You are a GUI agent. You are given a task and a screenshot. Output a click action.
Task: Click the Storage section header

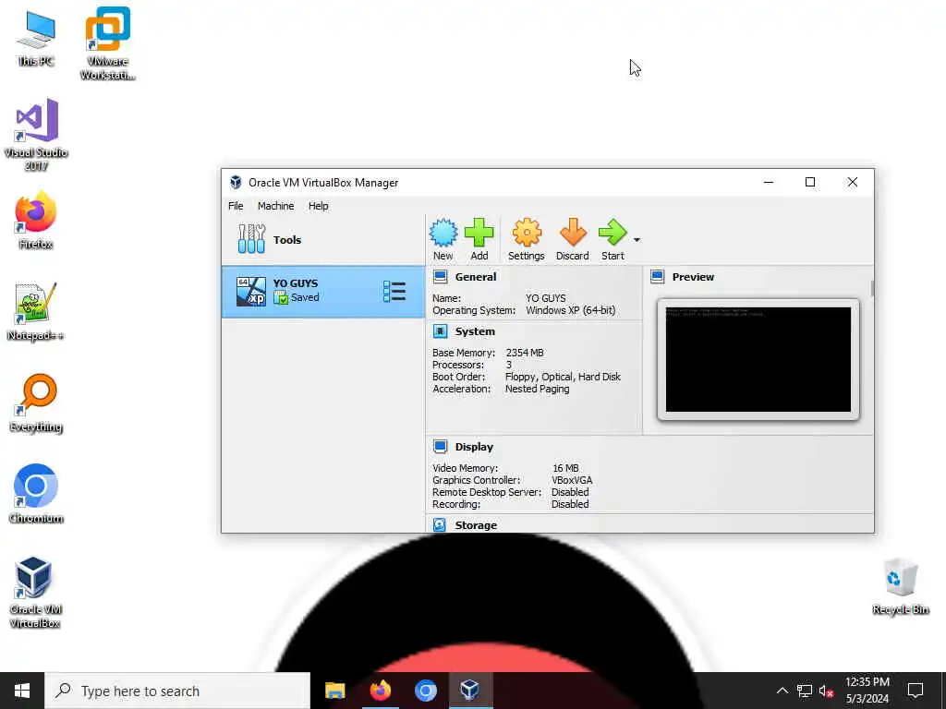coord(476,525)
